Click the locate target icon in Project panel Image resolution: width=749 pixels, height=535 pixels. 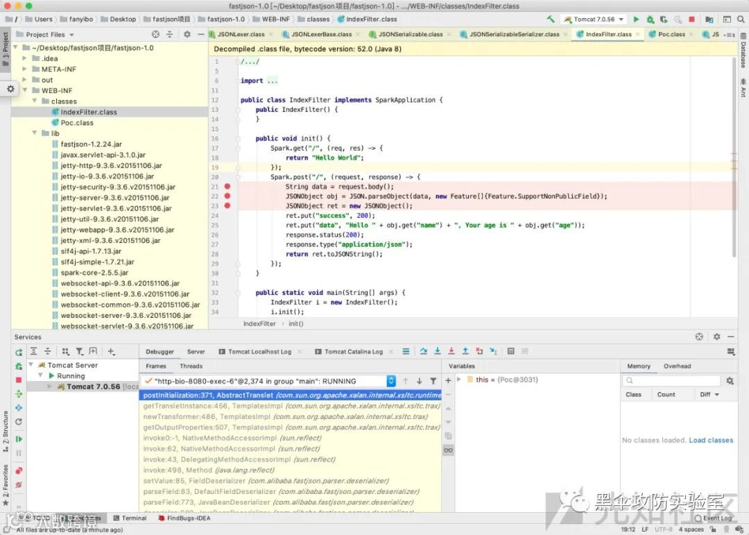pyautogui.click(x=156, y=35)
